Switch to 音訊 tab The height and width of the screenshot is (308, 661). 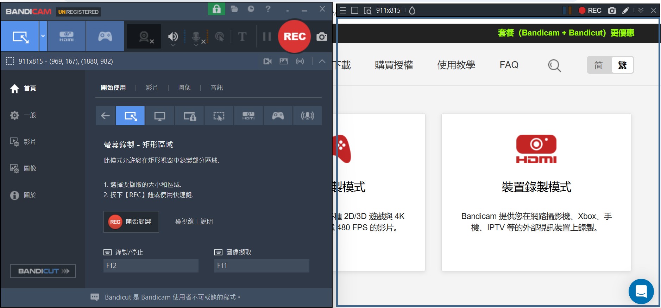pos(217,88)
